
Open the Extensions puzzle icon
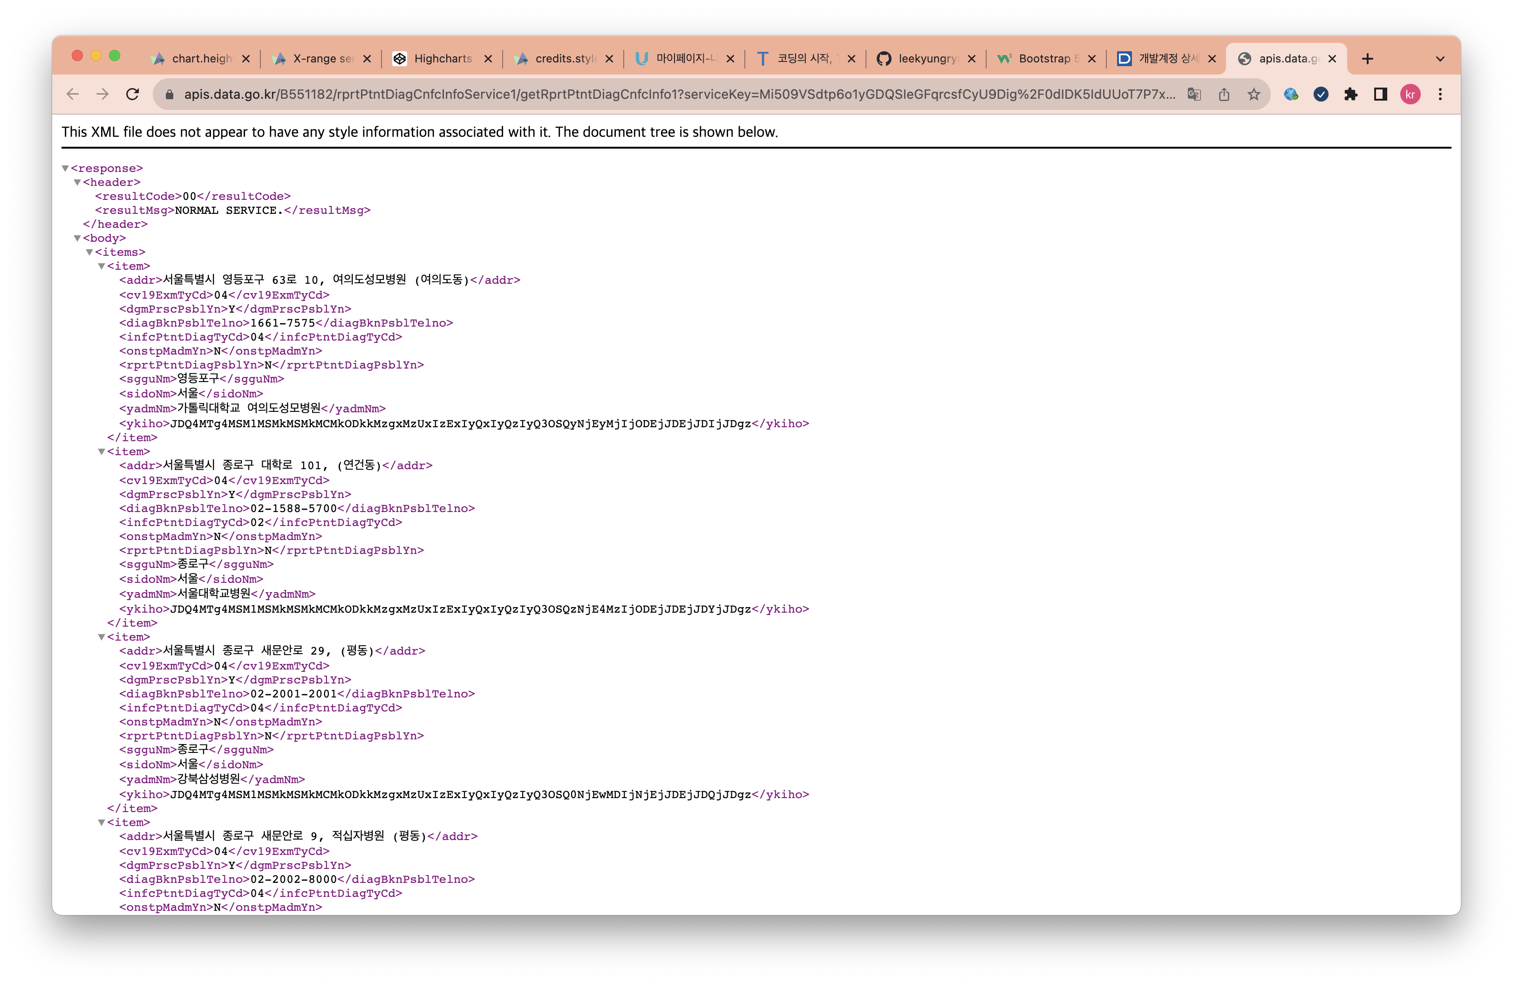point(1350,95)
